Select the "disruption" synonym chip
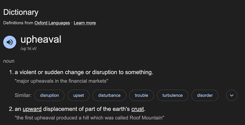This screenshot has width=245, height=125. pos(49,95)
